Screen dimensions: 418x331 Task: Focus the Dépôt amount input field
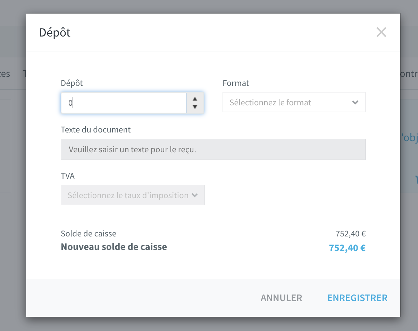click(124, 103)
